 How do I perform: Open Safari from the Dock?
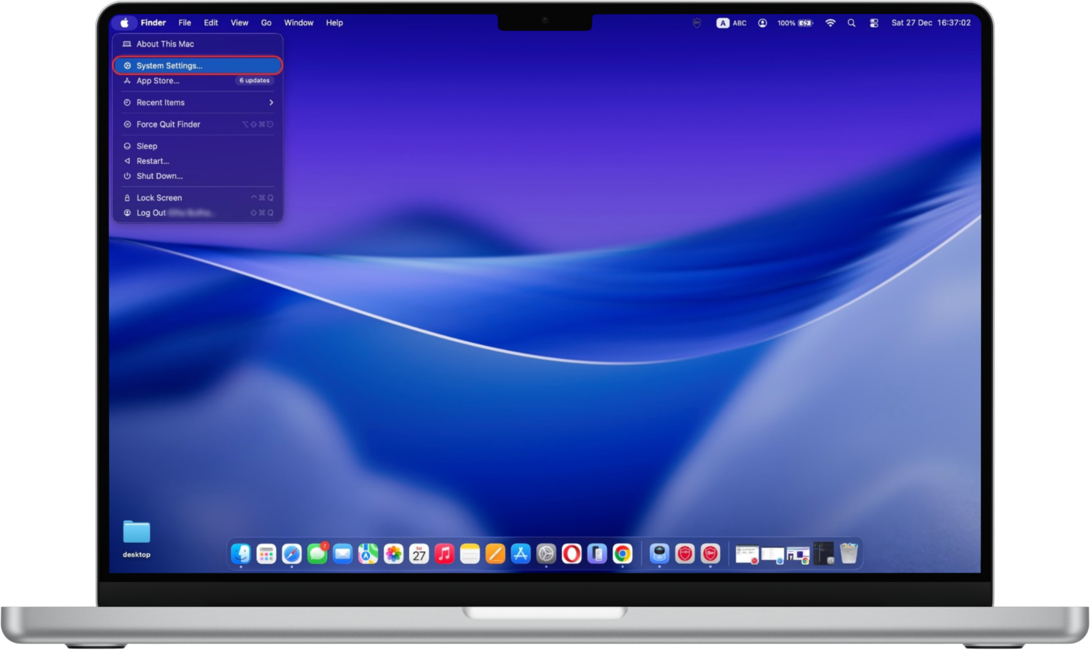tap(291, 554)
